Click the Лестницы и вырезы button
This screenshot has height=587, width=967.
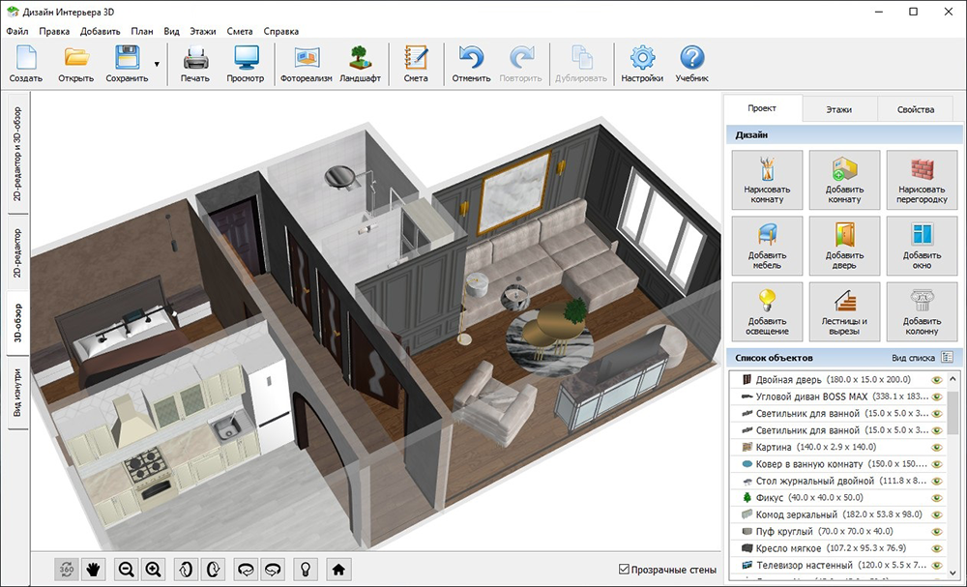point(844,309)
